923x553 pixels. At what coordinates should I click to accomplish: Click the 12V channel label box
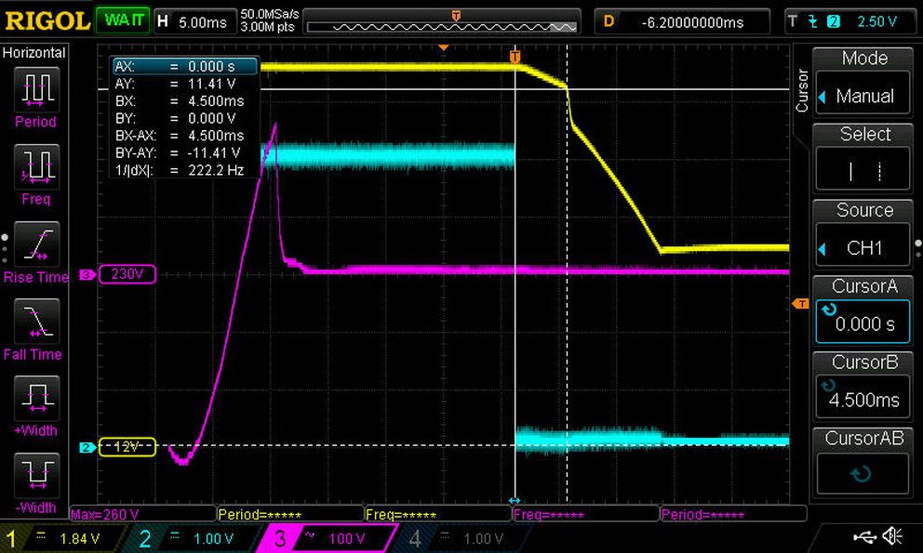(x=127, y=447)
